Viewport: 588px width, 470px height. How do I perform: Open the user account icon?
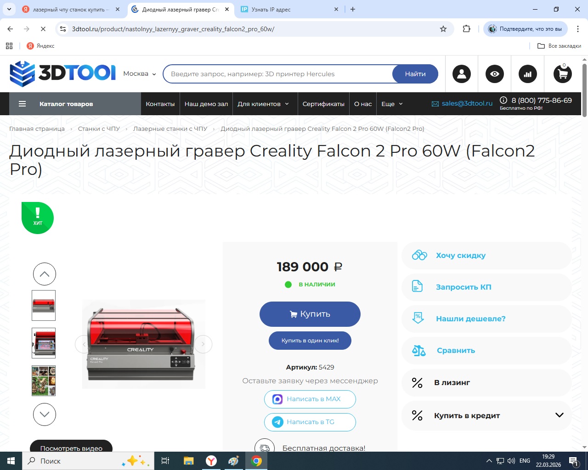coord(461,74)
